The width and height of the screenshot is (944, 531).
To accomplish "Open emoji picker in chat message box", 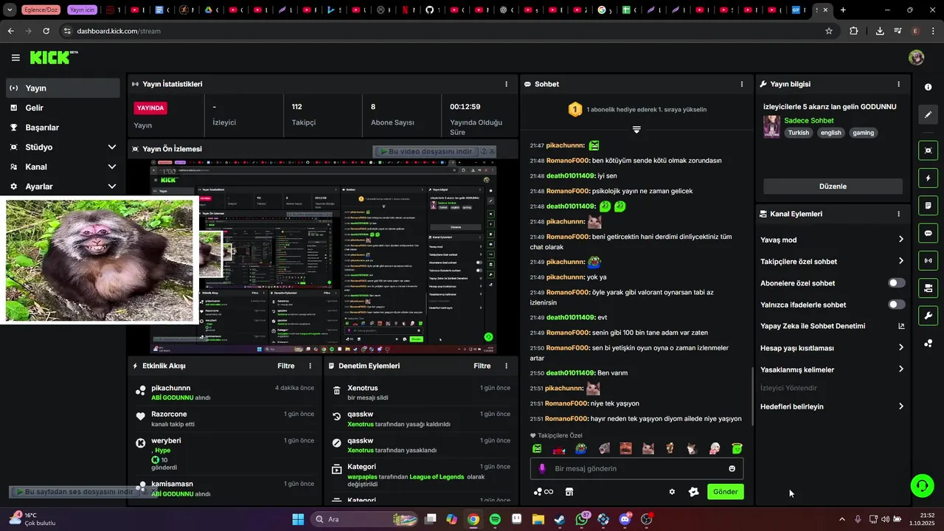I will [x=732, y=468].
